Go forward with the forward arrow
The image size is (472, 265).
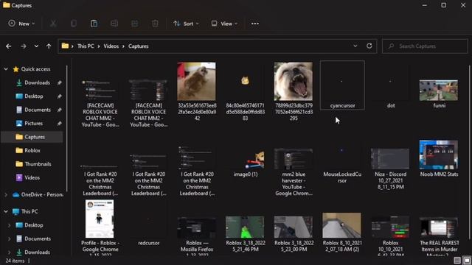(x=23, y=46)
